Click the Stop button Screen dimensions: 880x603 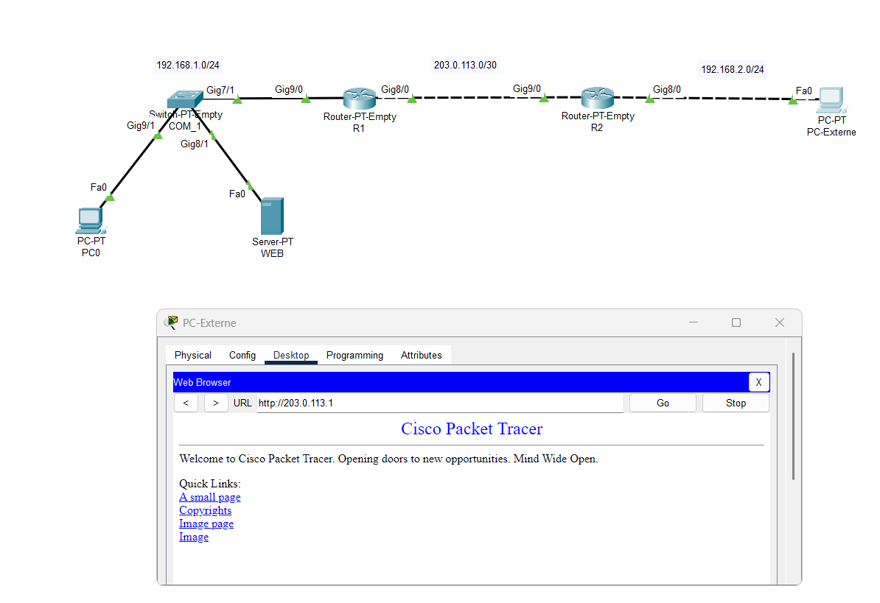tap(735, 403)
